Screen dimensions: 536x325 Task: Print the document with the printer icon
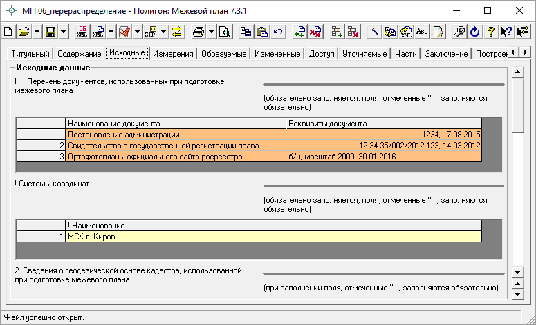[x=198, y=32]
